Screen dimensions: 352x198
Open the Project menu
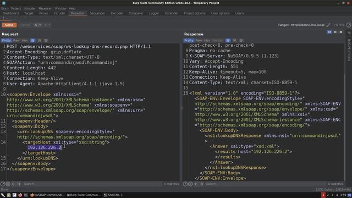[16, 8]
